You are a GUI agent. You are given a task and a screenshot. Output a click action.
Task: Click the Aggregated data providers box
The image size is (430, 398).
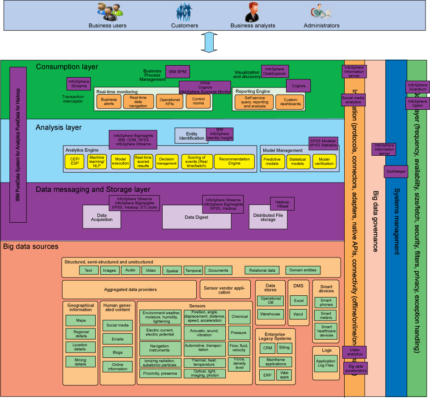(x=130, y=290)
